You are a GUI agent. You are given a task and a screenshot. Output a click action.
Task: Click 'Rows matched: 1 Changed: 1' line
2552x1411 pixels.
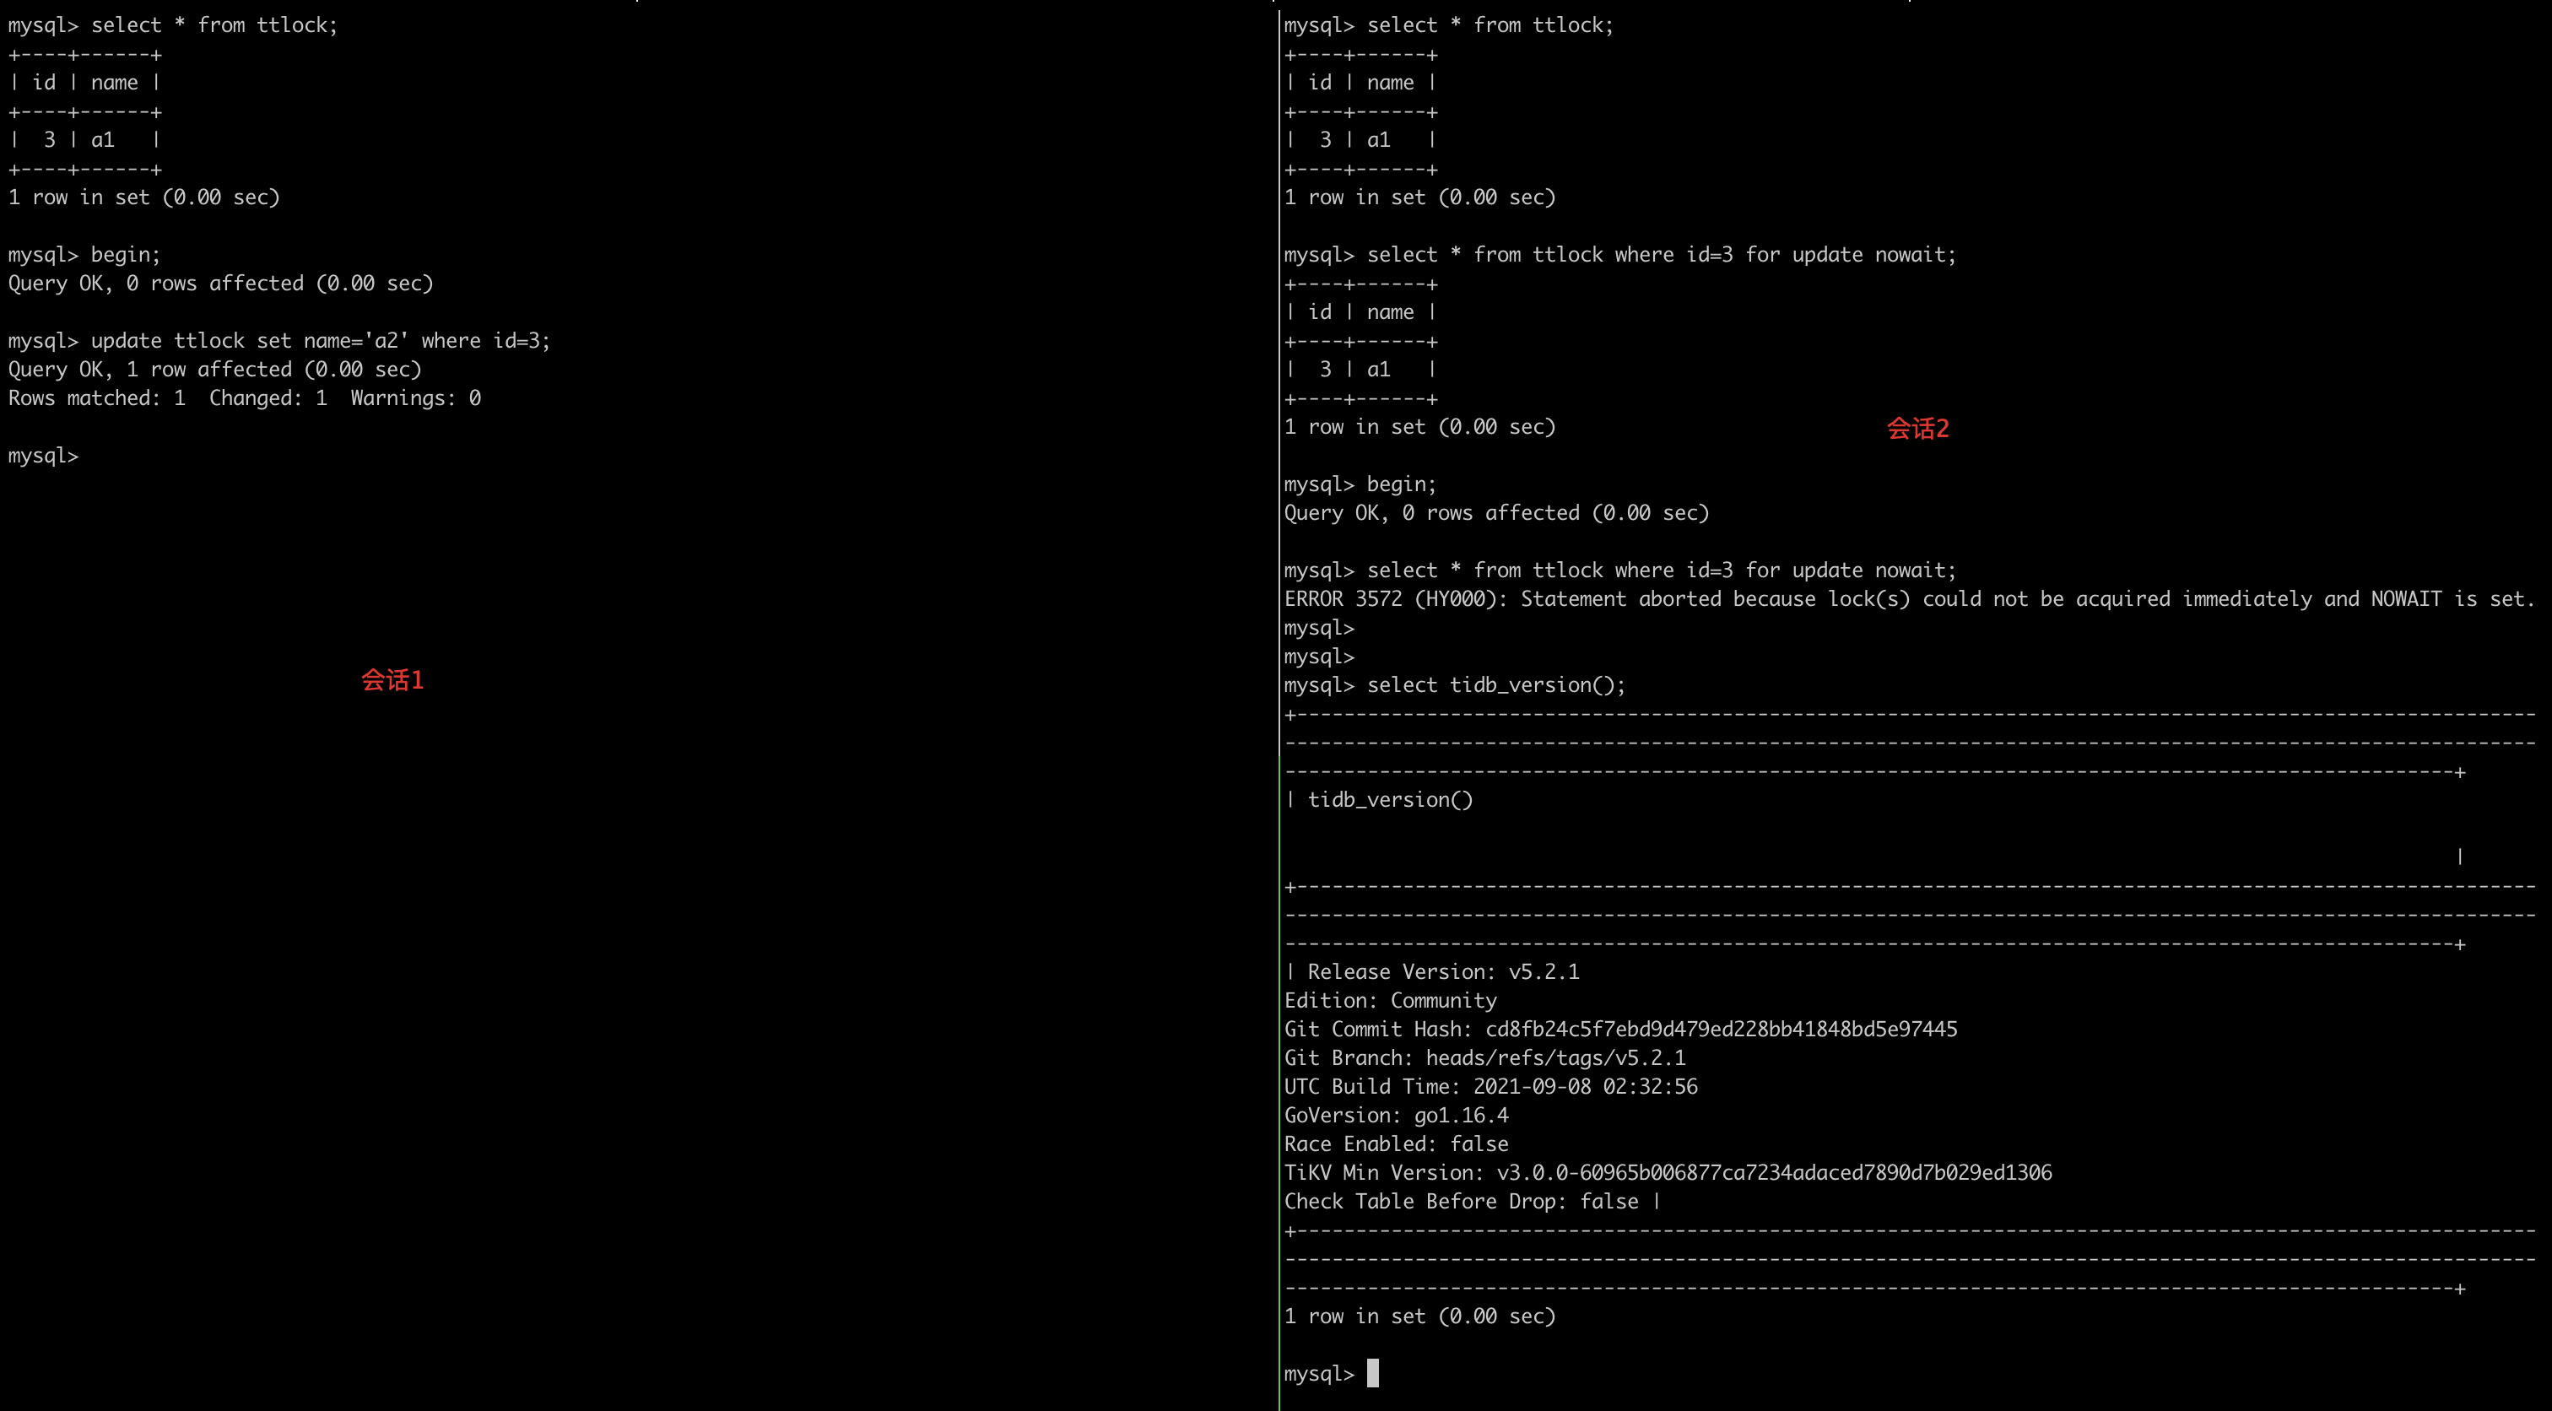coord(244,398)
